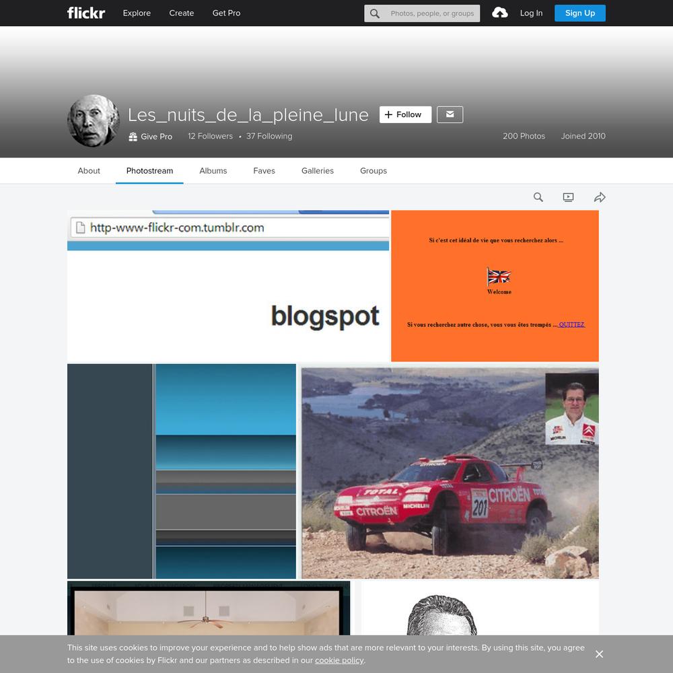The image size is (673, 673).
Task: Click the Sign Up button
Action: [x=580, y=13]
